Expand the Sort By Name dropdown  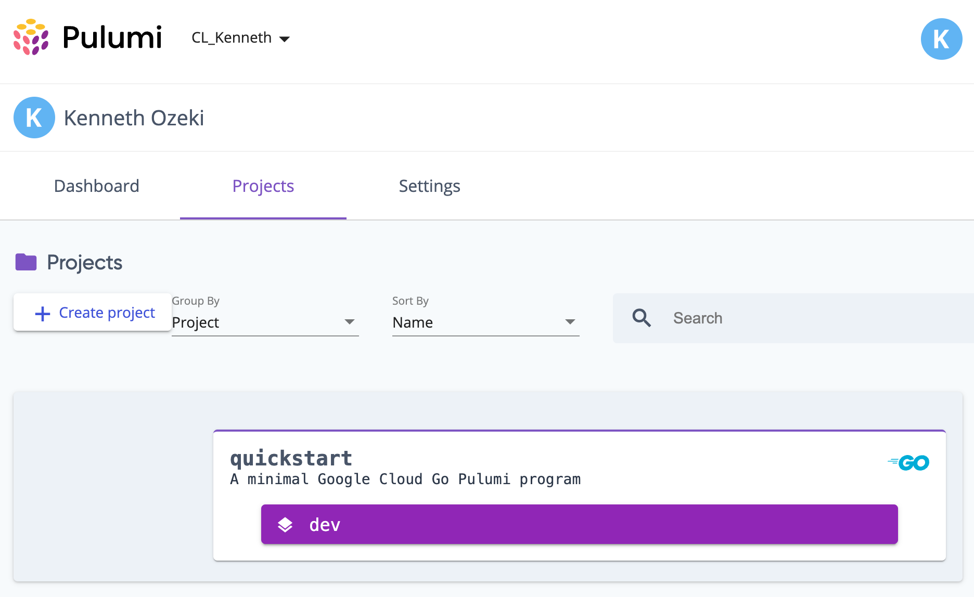485,322
